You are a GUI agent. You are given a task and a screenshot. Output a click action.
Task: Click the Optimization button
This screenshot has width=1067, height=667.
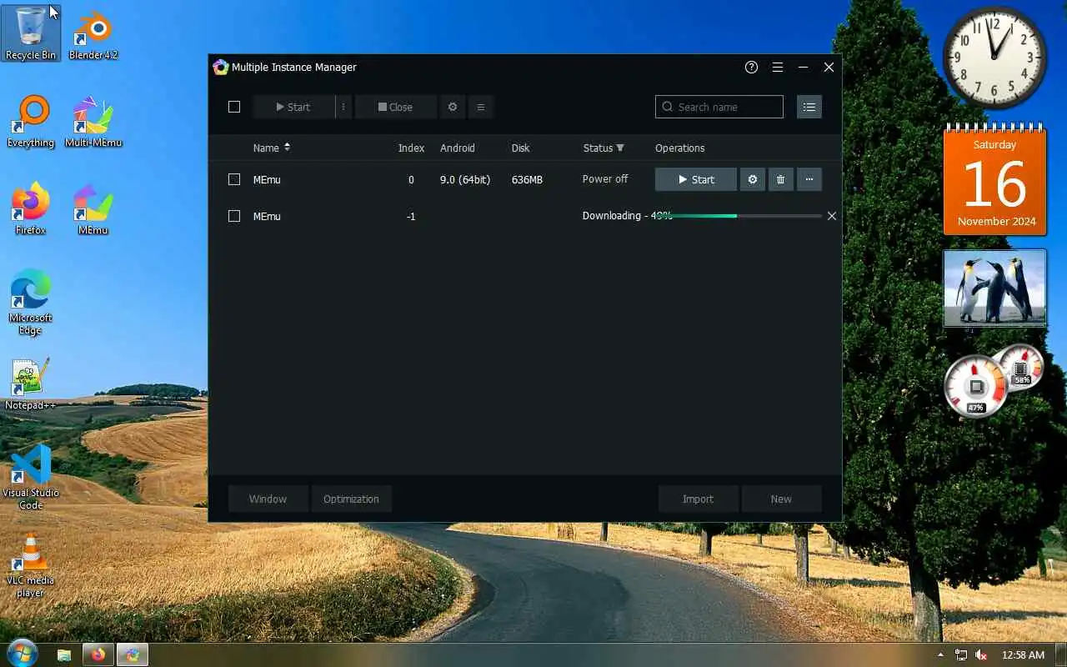click(351, 499)
